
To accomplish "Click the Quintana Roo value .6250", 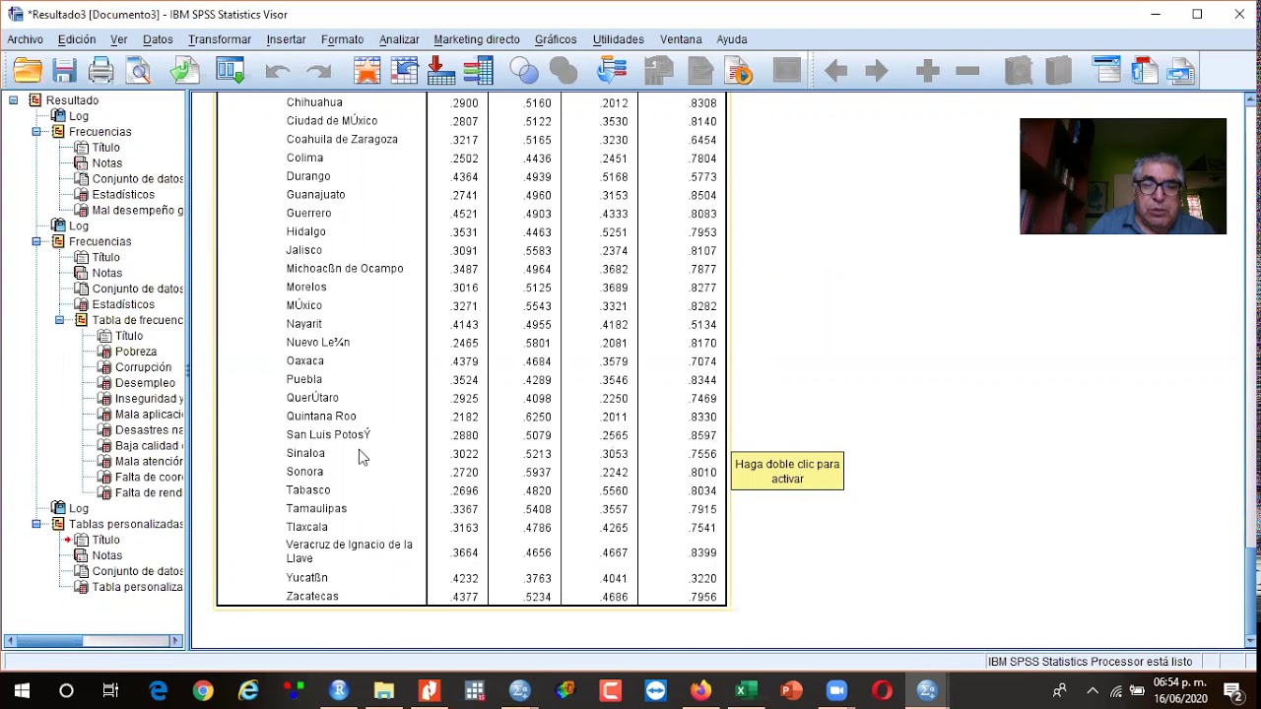I will click(538, 417).
